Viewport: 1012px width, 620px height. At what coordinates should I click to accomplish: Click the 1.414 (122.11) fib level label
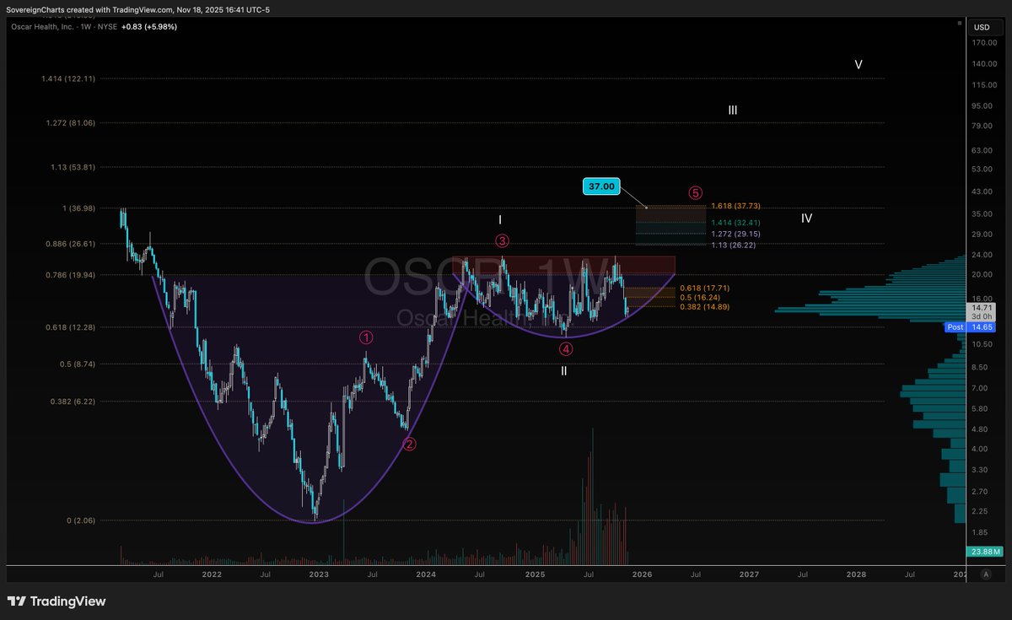click(x=68, y=78)
